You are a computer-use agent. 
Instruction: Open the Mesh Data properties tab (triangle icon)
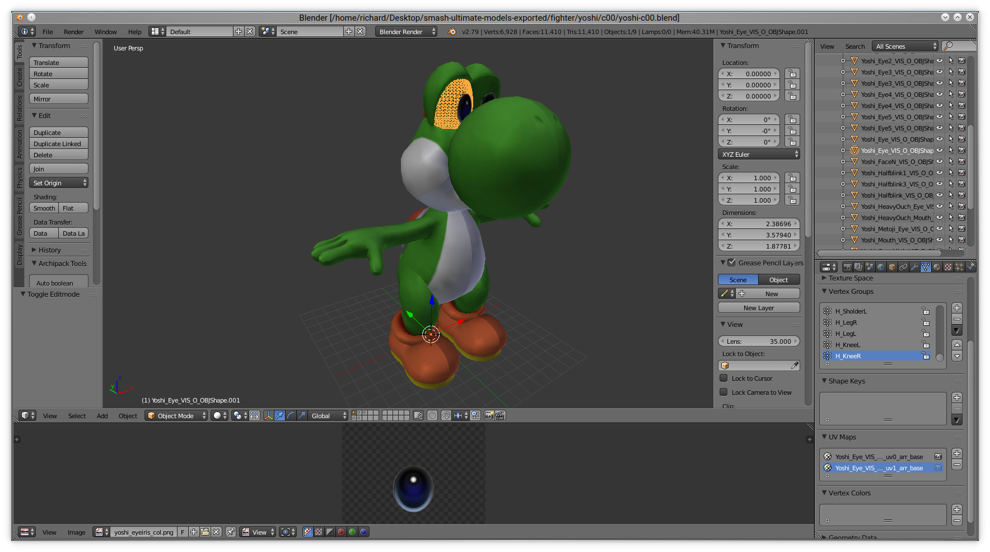[926, 267]
